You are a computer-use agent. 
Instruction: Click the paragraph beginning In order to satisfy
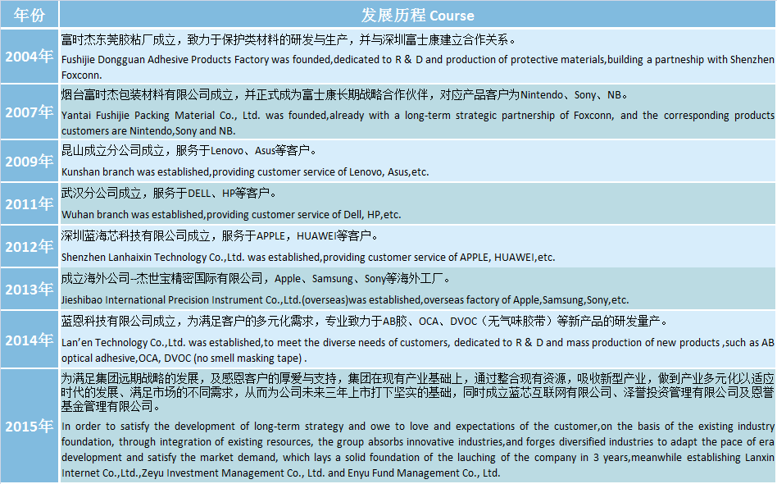tap(417, 450)
